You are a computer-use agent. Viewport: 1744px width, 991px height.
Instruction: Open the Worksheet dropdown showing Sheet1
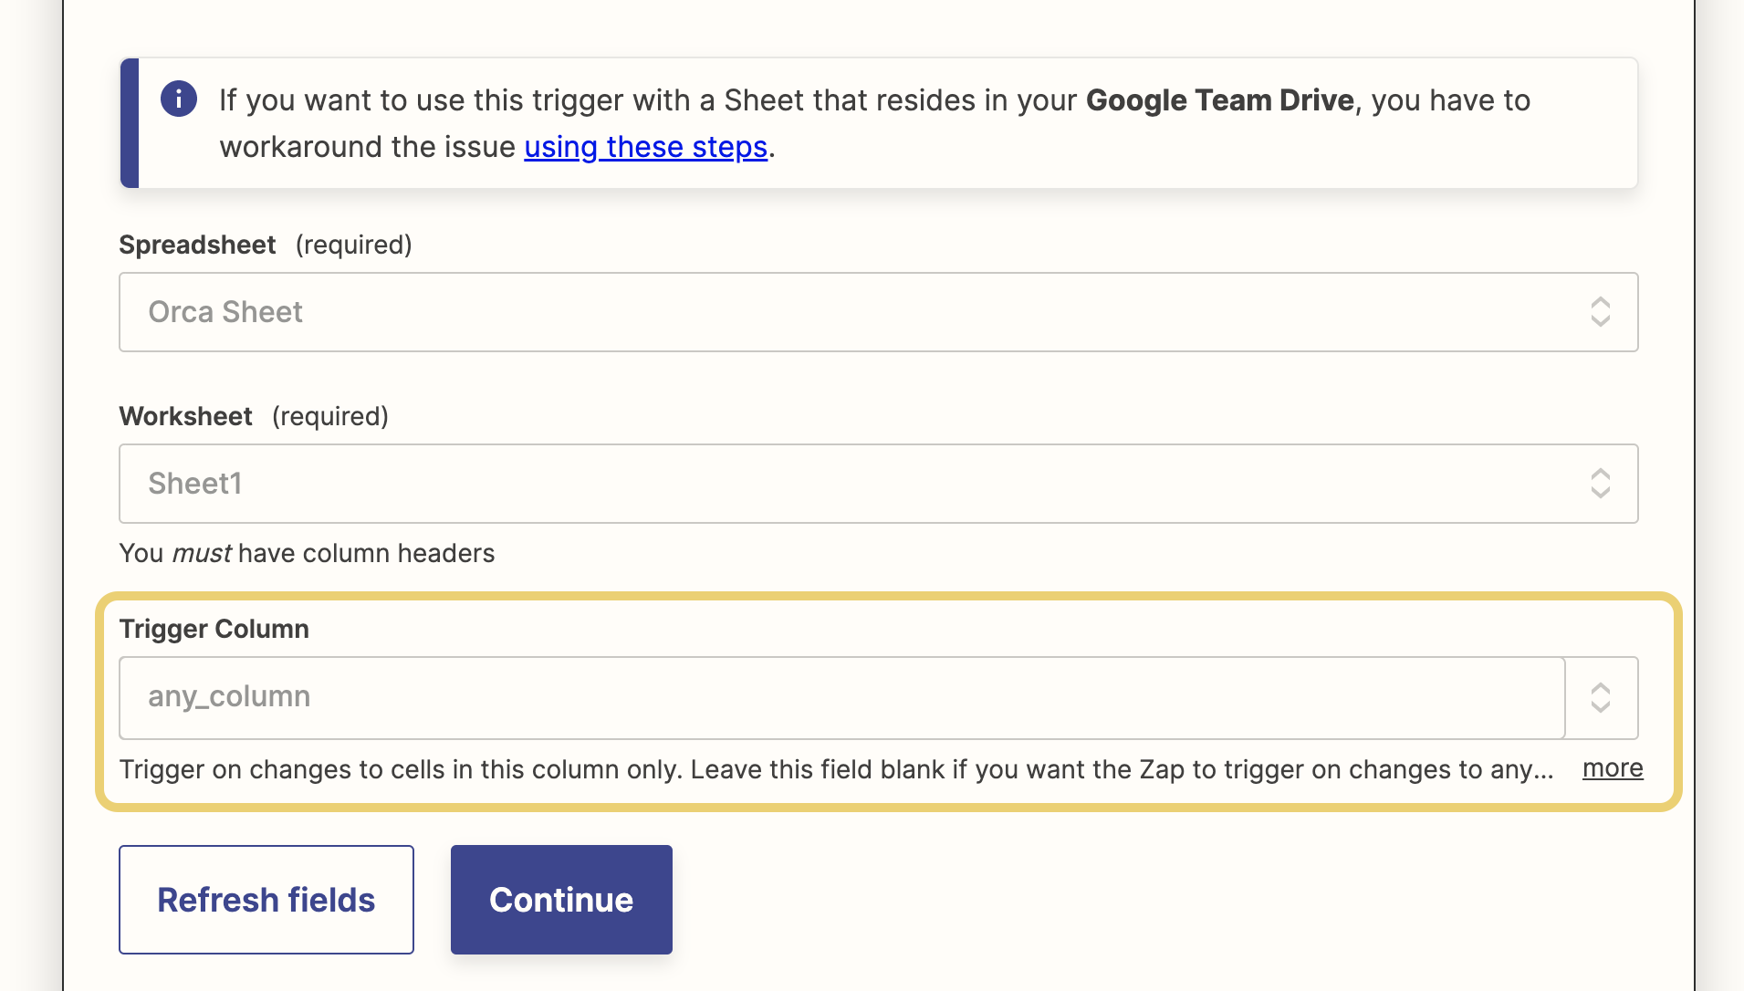pyautogui.click(x=849, y=484)
